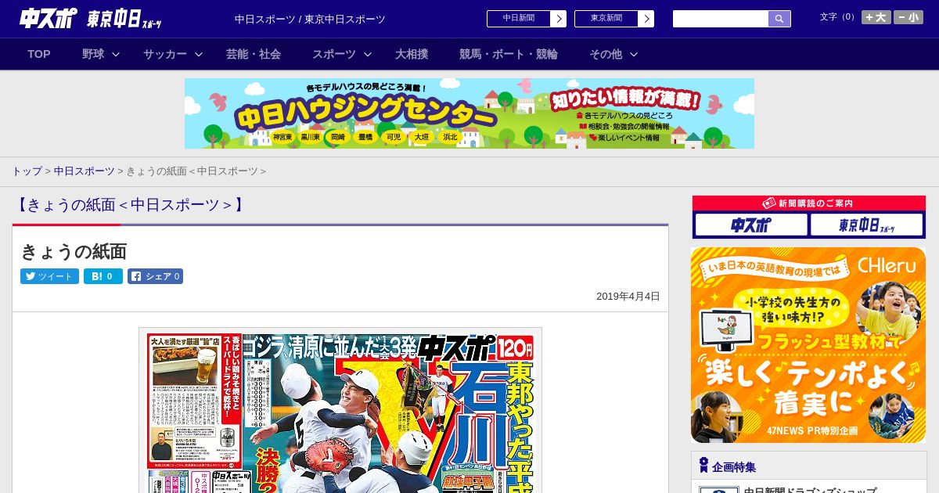The width and height of the screenshot is (939, 493).
Task: Decrease text size with the －小 button
Action: (908, 17)
